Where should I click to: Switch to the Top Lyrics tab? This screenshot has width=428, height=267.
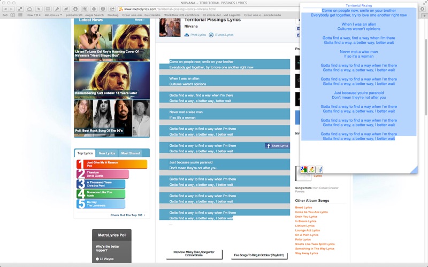click(85, 153)
